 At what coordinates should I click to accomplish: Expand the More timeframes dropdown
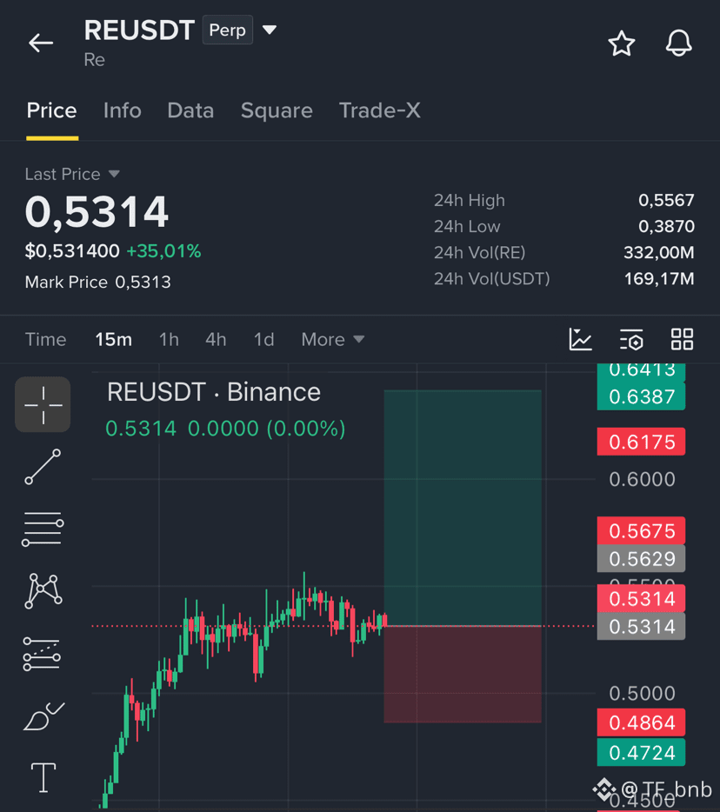[333, 340]
